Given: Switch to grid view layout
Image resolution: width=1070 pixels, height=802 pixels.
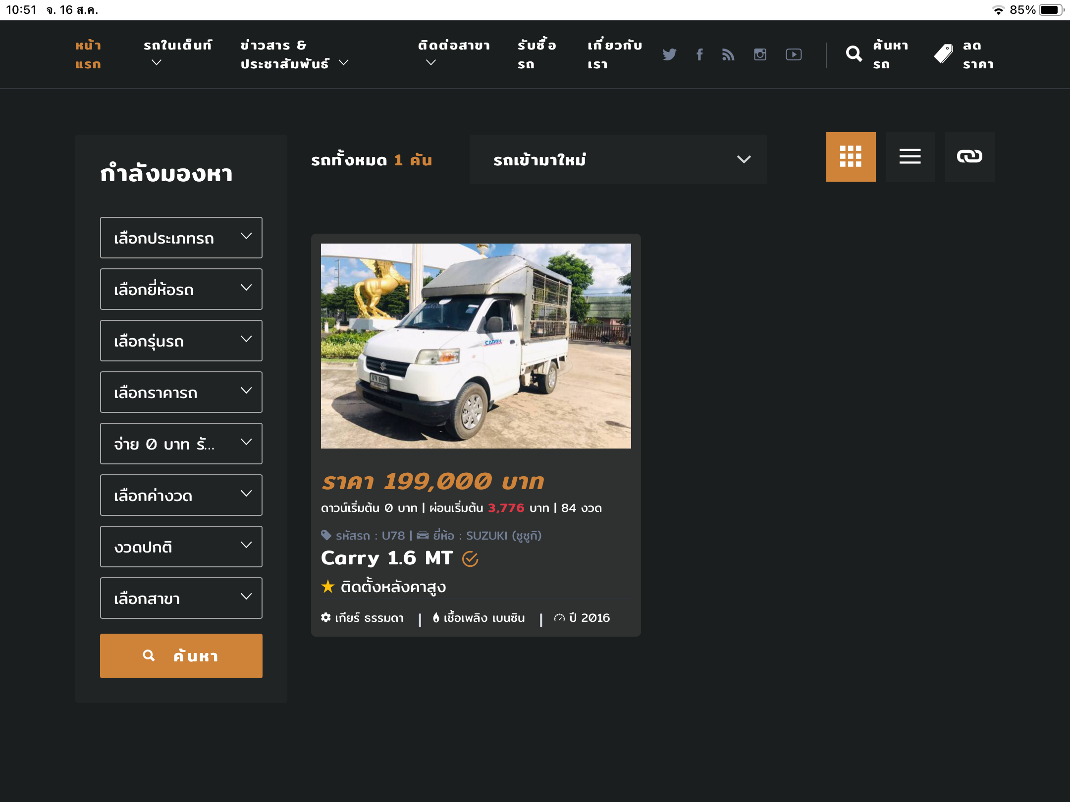Looking at the screenshot, I should [x=851, y=157].
